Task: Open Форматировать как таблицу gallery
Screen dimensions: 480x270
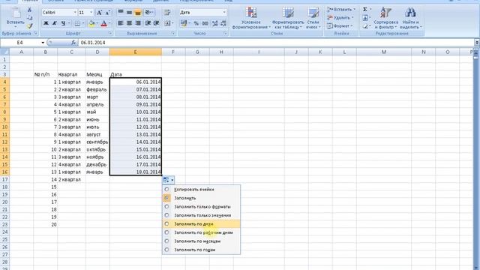Action: pos(288,18)
